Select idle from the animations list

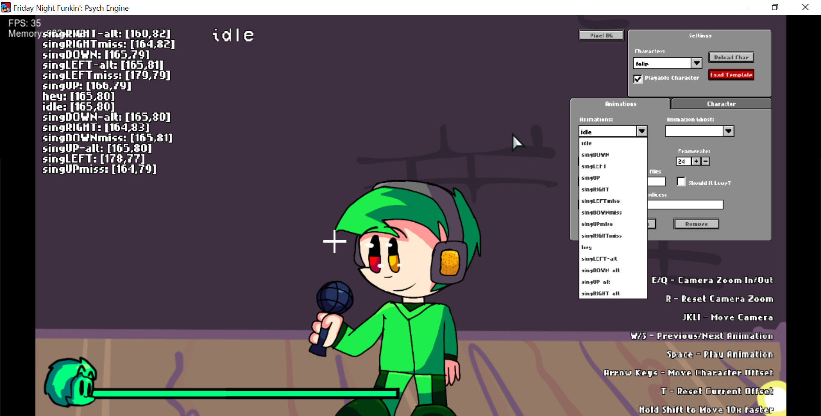click(613, 143)
